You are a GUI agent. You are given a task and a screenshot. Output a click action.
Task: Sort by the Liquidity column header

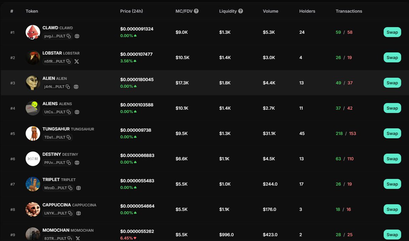(228, 11)
